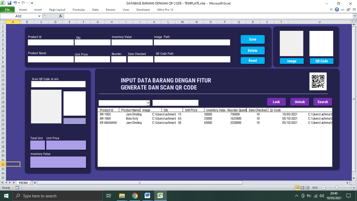Open the search combo box on the form
This screenshot has width=357, height=201.
pyautogui.click(x=148, y=103)
